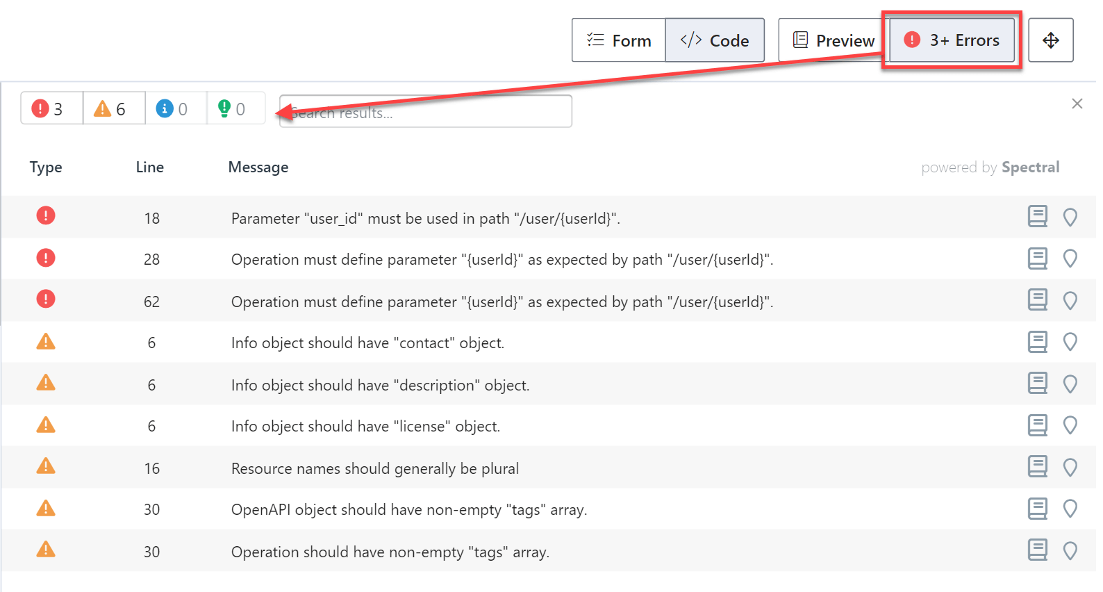This screenshot has height=592, width=1103.
Task: Open docs icon for "description" object warning
Action: [x=1037, y=384]
